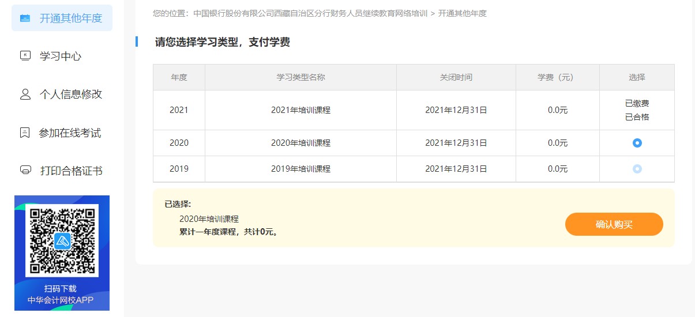
Task: Click the 2020年培训课程 table cell
Action: 300,143
